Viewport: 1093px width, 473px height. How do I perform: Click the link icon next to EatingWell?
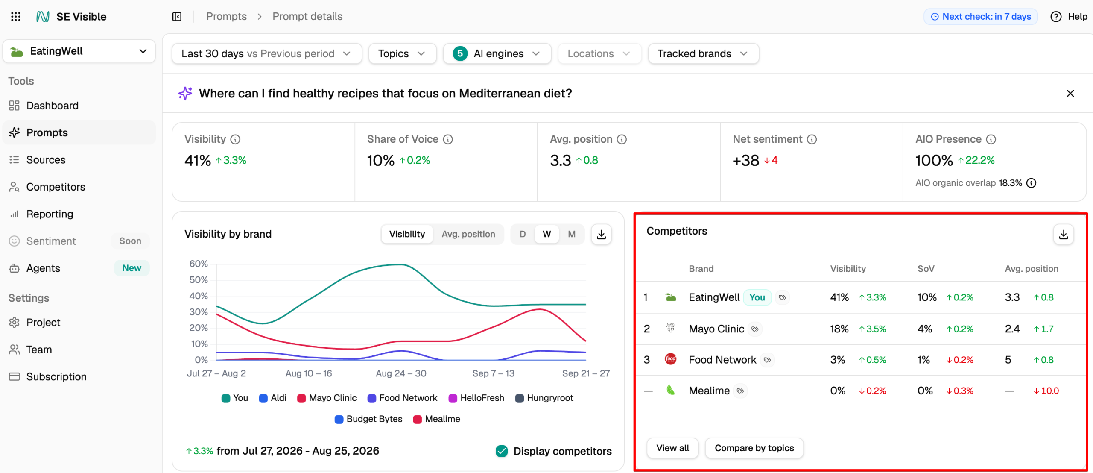click(782, 297)
